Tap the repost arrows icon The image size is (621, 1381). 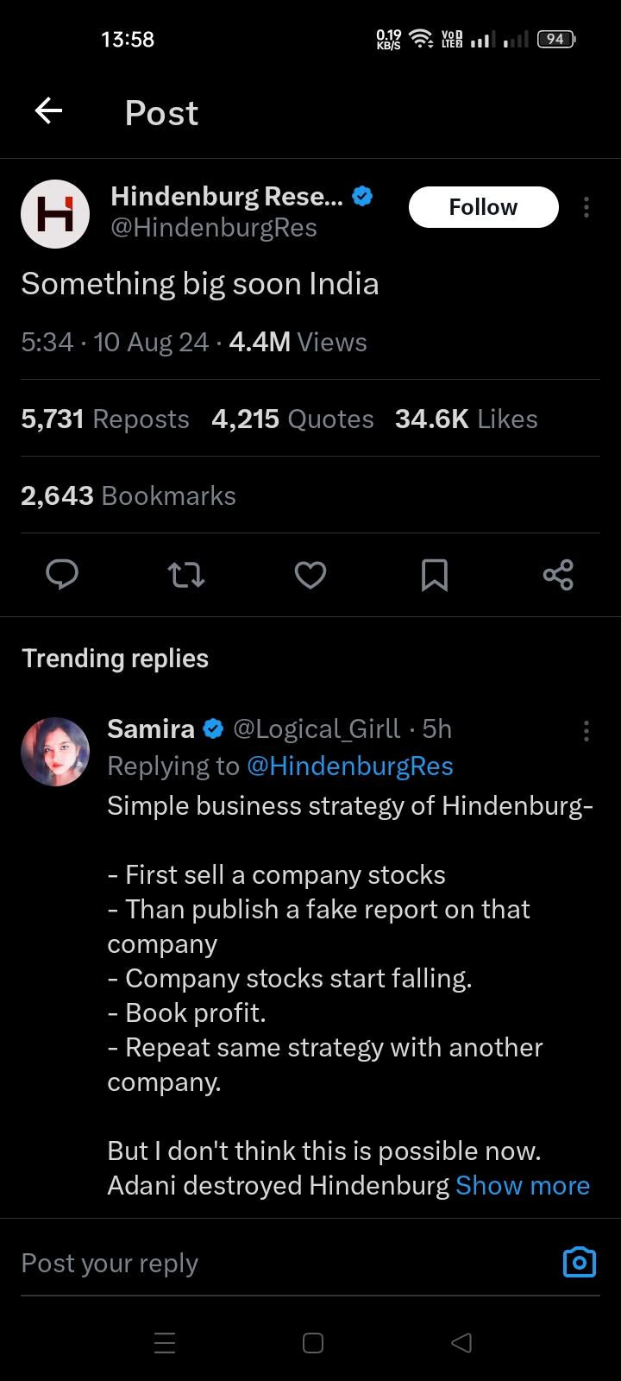click(x=185, y=574)
